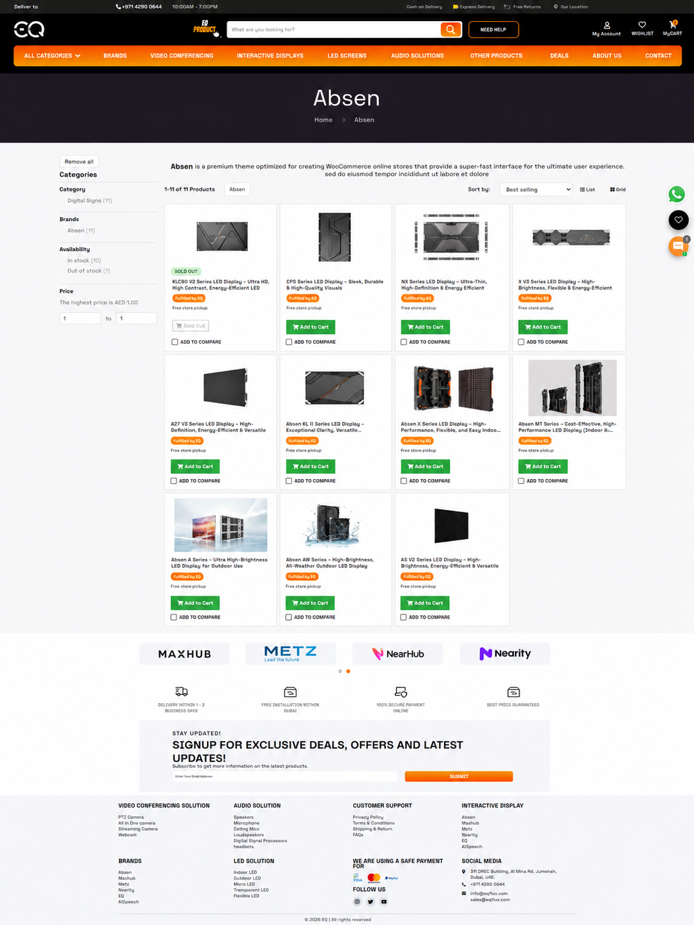This screenshot has width=694, height=925.
Task: Click the secure payment icon
Action: coord(401,692)
